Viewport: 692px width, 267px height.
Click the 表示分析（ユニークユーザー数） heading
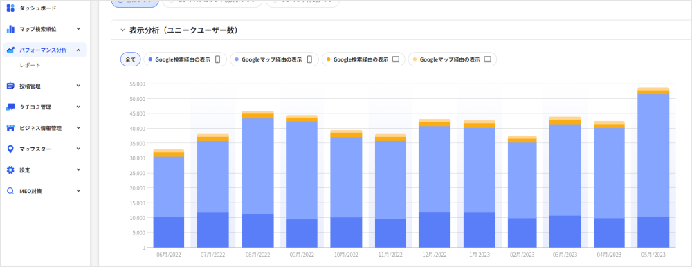tap(184, 30)
